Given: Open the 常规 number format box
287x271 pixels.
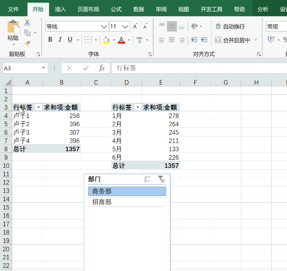Looking at the screenshot, I should click(276, 26).
